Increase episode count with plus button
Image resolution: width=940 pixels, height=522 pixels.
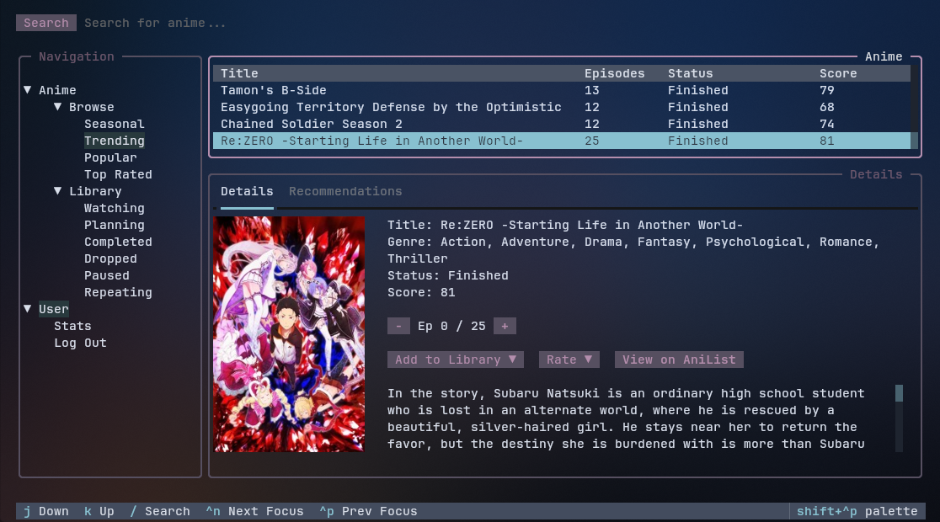coord(505,326)
